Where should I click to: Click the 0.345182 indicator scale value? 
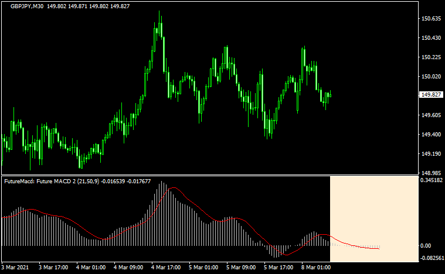tap(432, 181)
